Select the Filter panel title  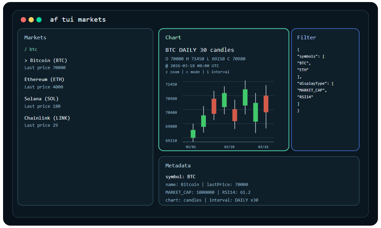click(306, 38)
